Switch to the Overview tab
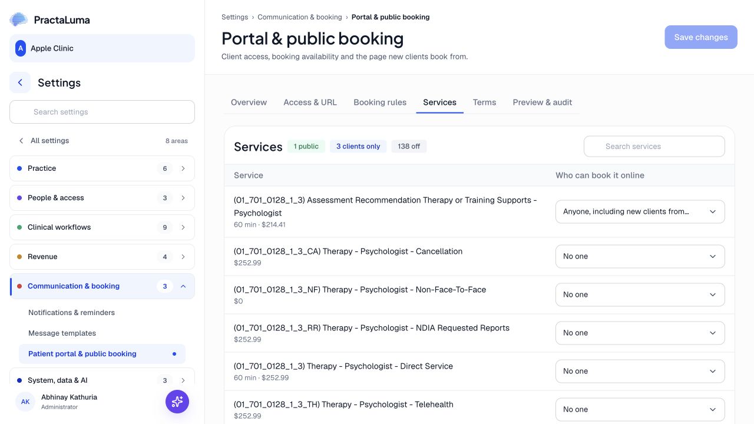 (x=249, y=102)
